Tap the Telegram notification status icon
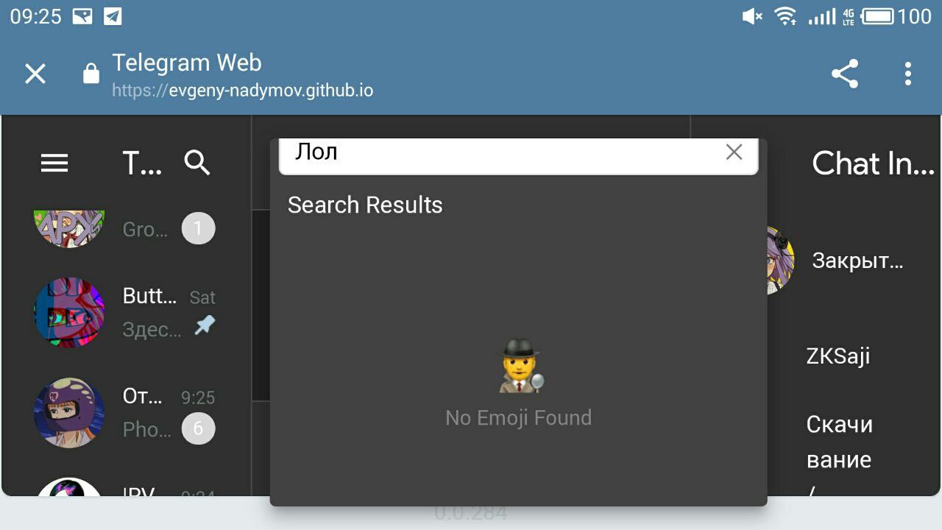942x530 pixels. click(113, 16)
